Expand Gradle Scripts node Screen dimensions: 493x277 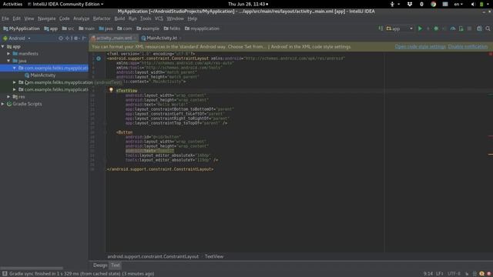click(3, 104)
